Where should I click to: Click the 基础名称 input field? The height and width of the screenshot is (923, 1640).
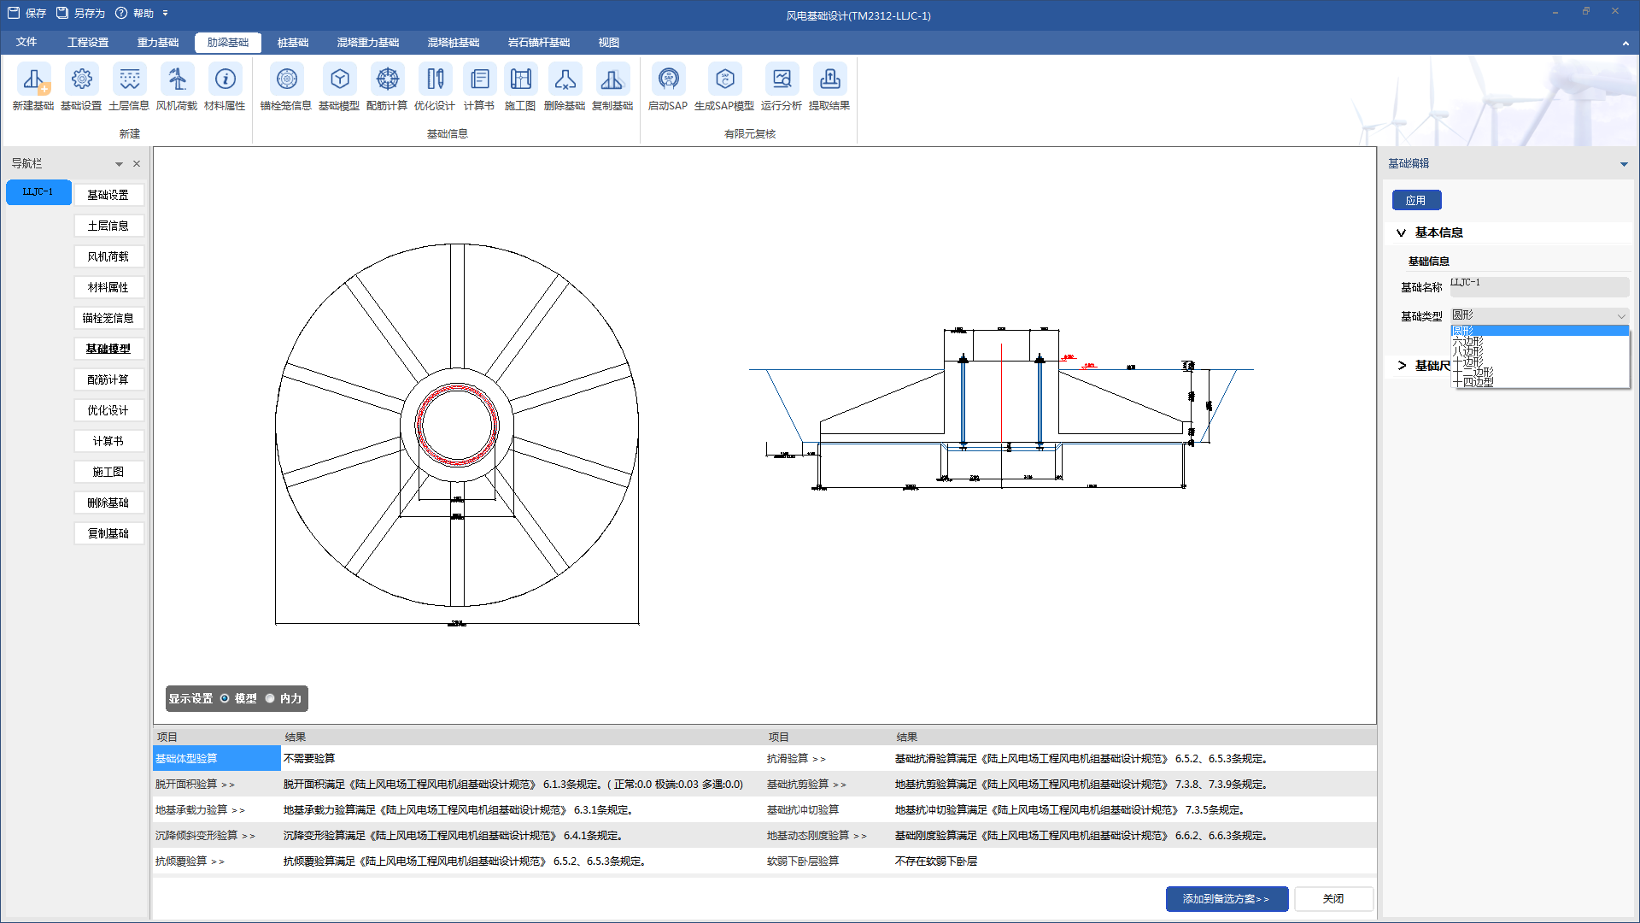[1538, 287]
